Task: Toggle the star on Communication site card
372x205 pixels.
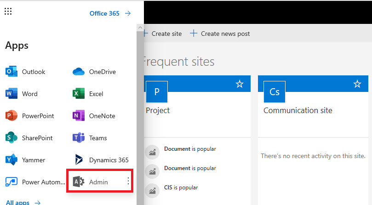Action: tap(357, 84)
